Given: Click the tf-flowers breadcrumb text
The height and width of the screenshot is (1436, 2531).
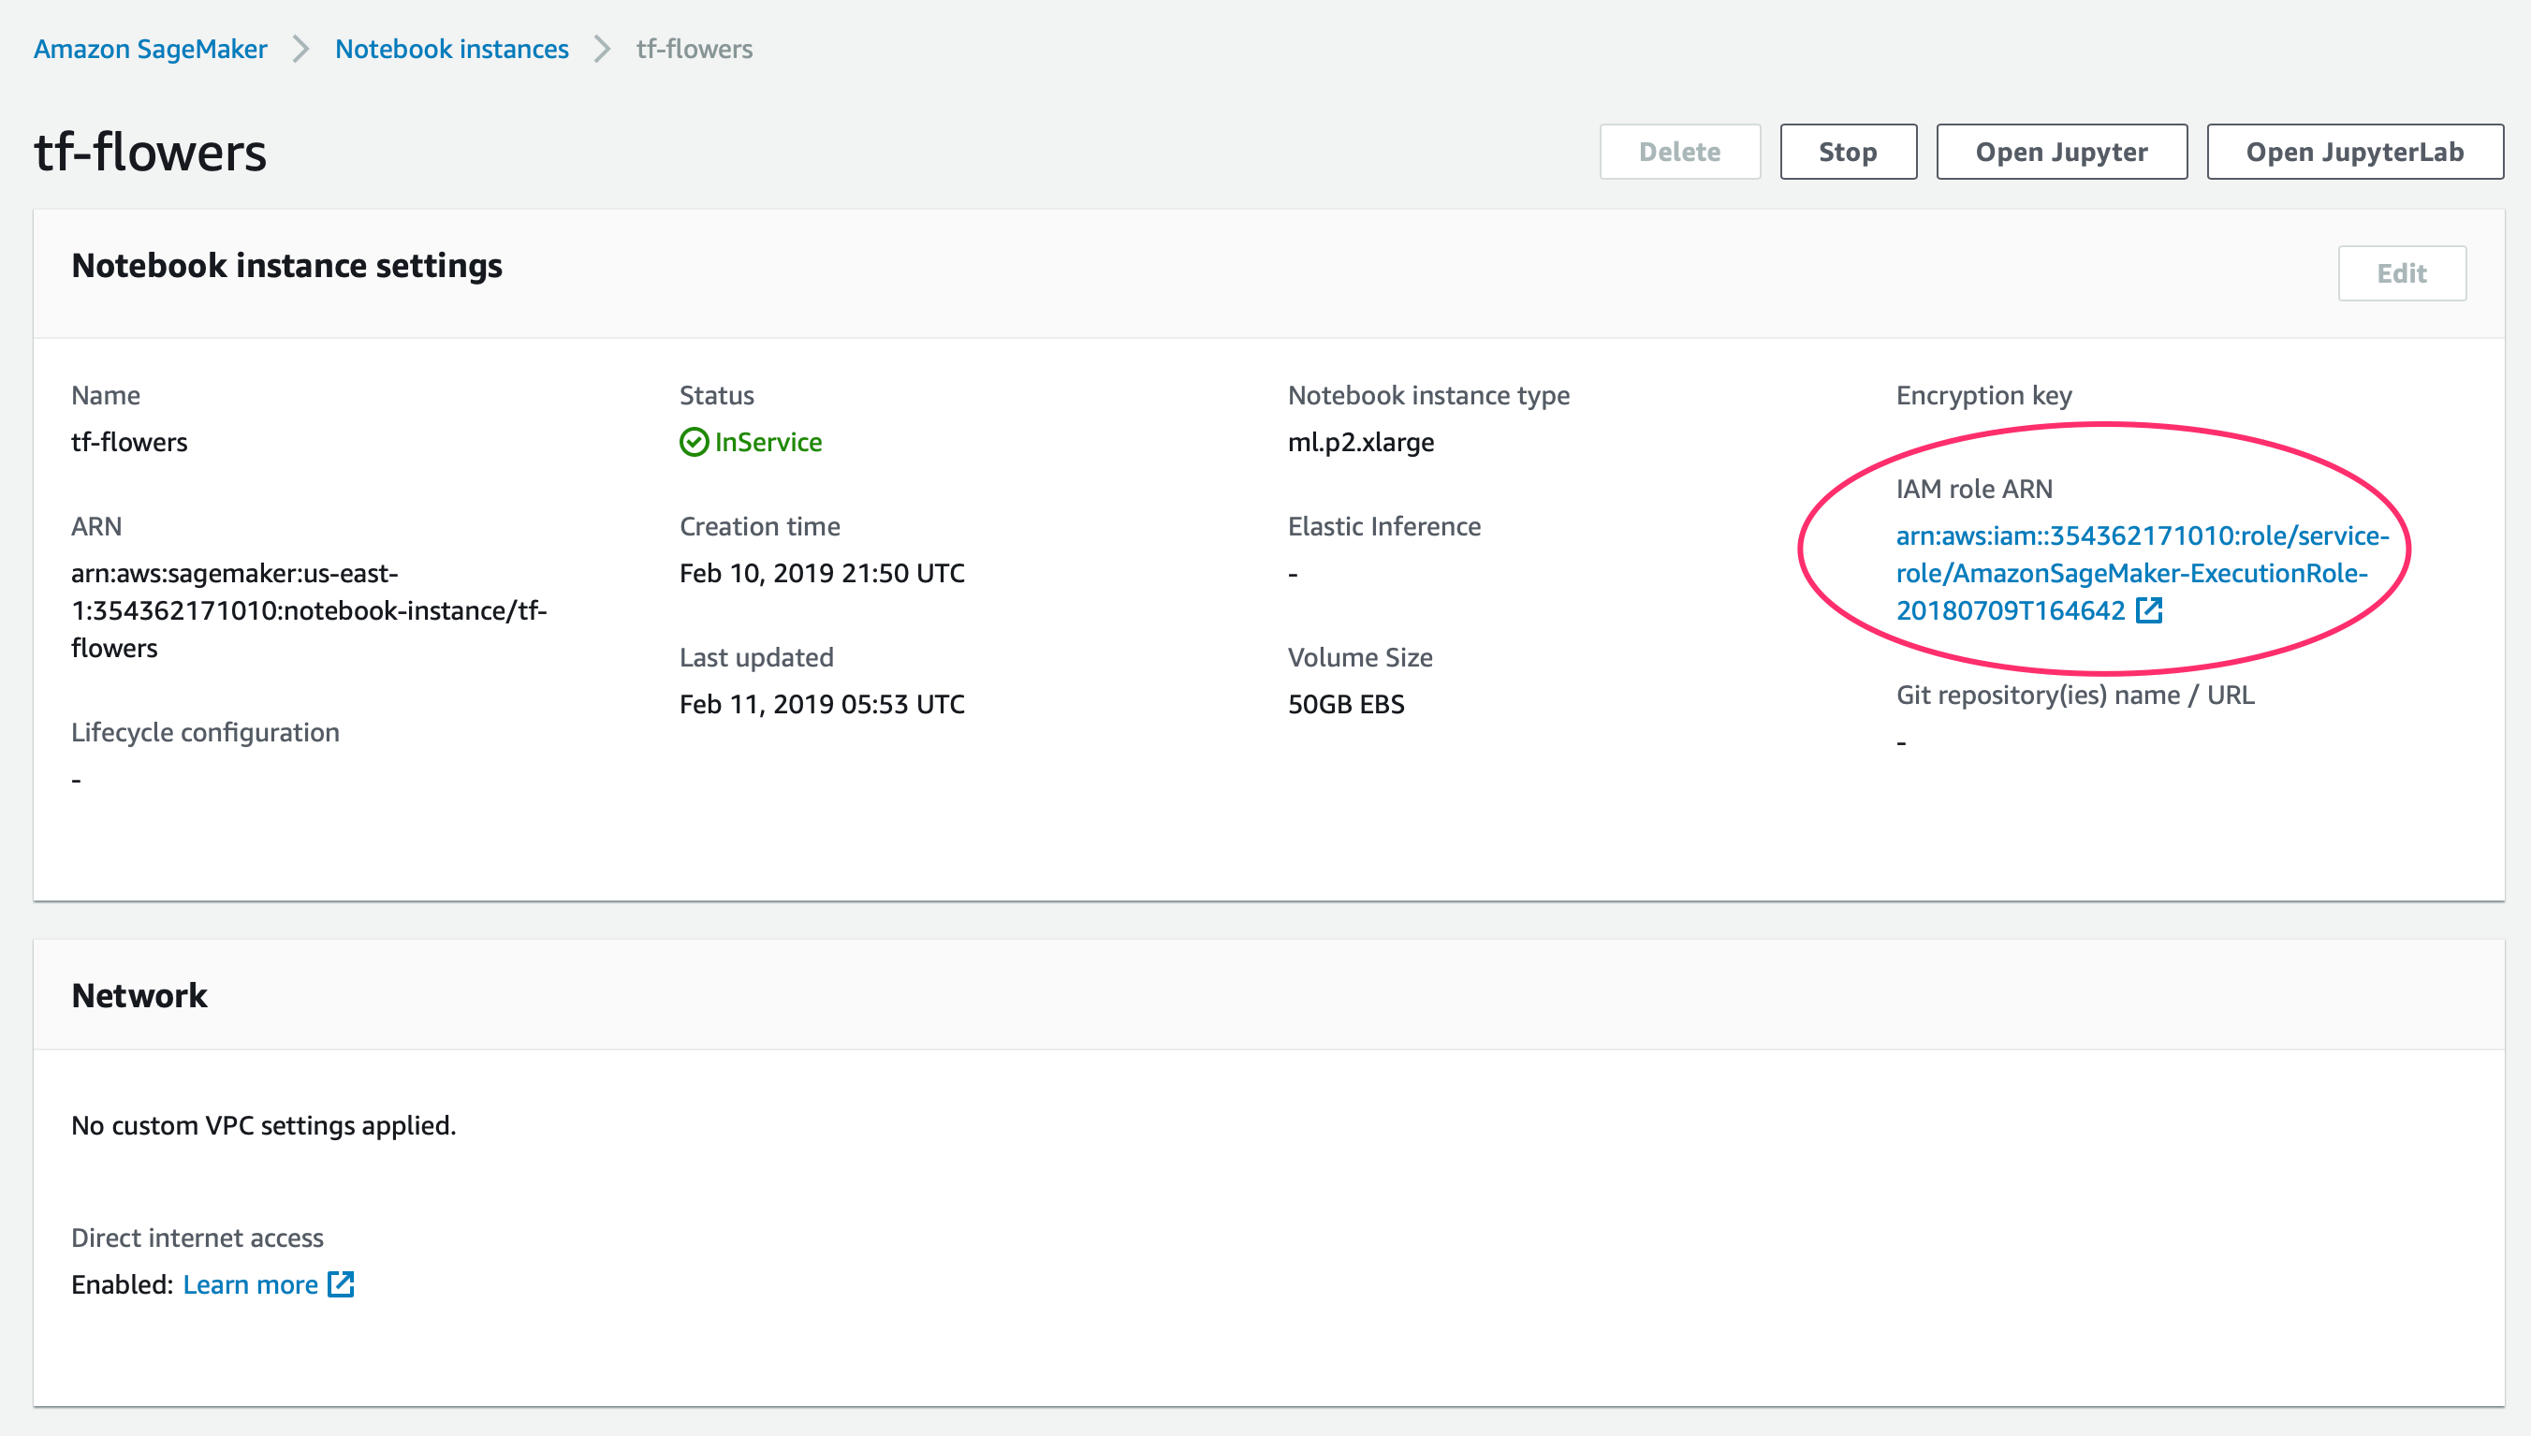Looking at the screenshot, I should (x=695, y=50).
